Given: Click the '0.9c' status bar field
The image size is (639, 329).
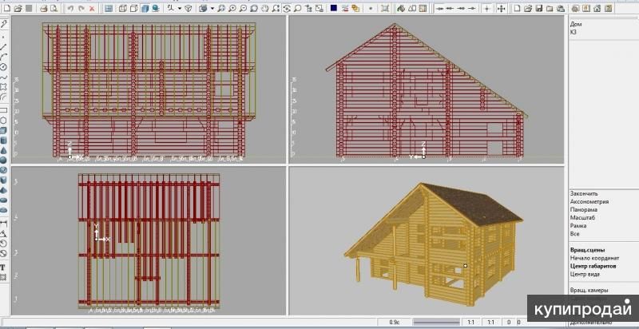Looking at the screenshot, I should 394,322.
